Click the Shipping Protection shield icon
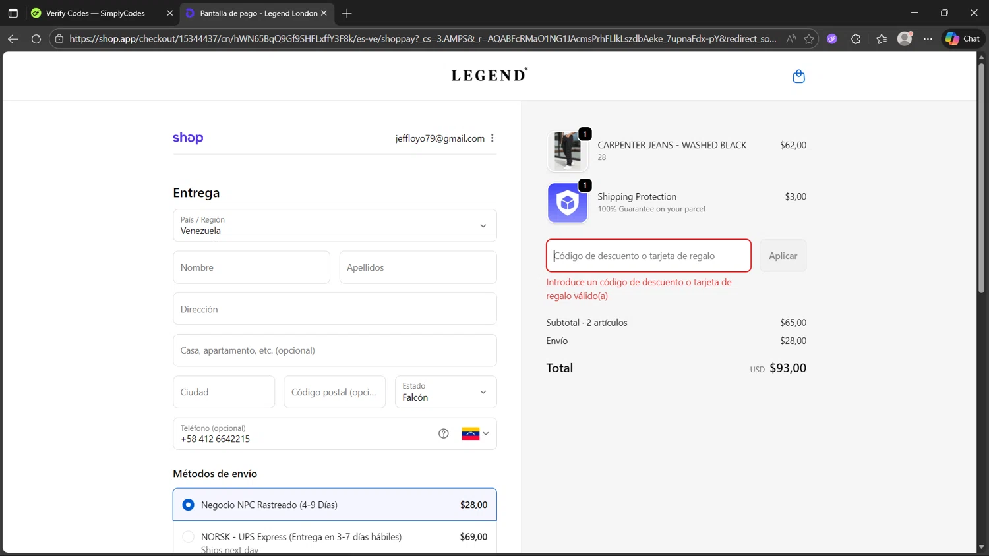Viewport: 989px width, 556px height. coord(567,203)
